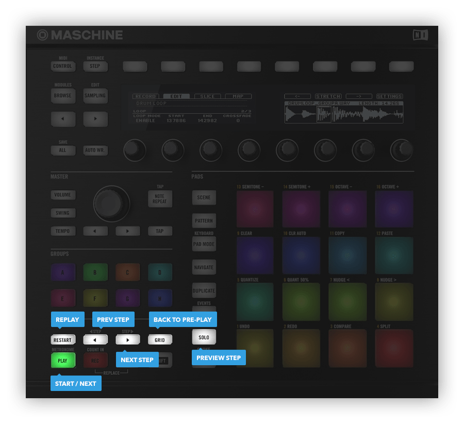Tap pad 12 PASTE

click(394, 255)
